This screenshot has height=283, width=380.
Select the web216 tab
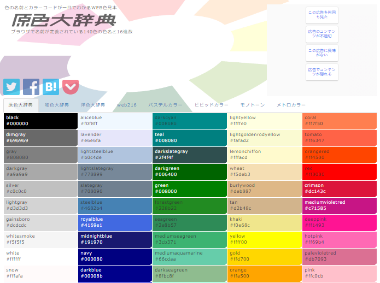tap(127, 105)
